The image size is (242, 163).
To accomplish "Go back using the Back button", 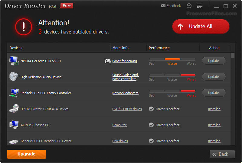I will [222, 154].
